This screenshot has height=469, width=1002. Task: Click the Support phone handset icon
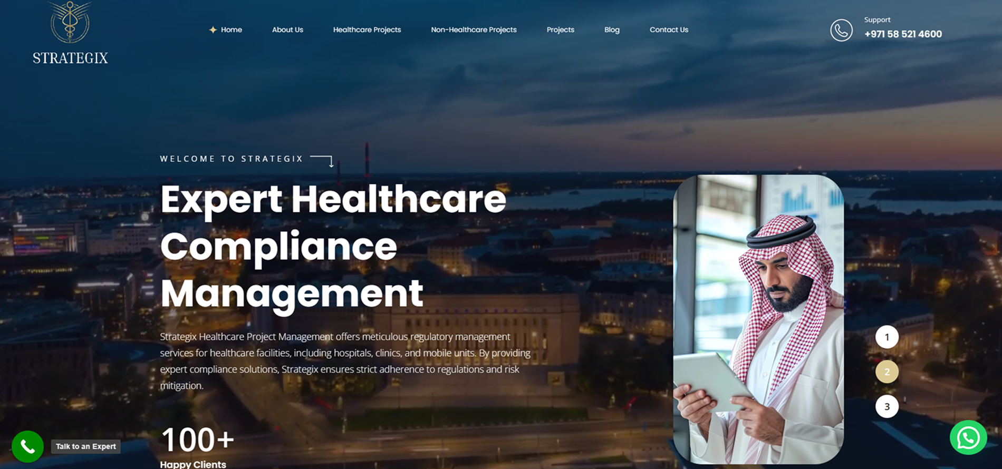[x=841, y=31]
